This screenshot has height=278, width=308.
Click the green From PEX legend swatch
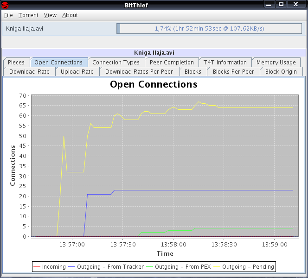tap(150, 267)
